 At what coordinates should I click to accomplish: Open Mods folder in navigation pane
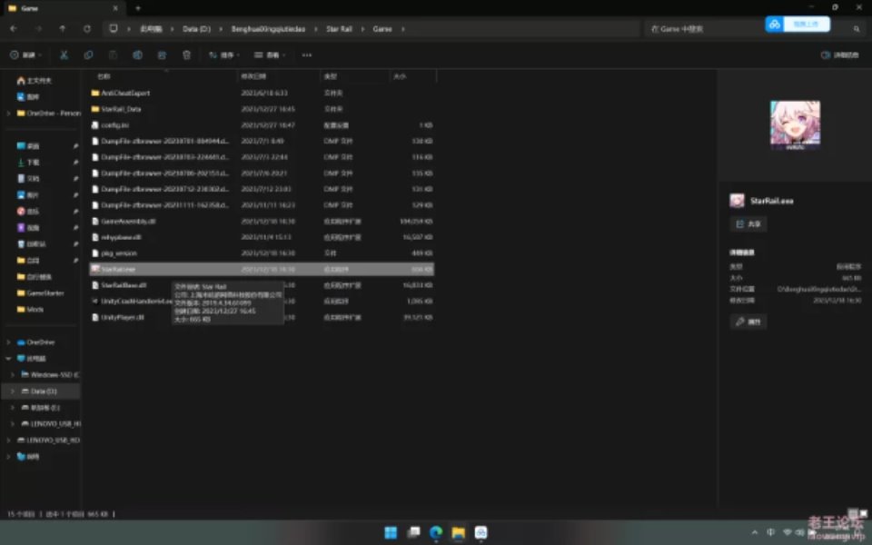tap(30, 309)
